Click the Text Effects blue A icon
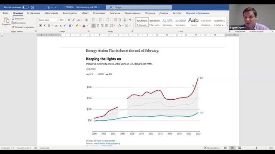The image size is (275, 154). 70,26
